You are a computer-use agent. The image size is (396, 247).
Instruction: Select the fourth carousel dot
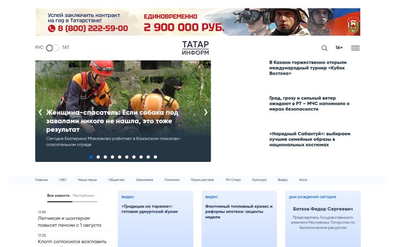(x=112, y=157)
